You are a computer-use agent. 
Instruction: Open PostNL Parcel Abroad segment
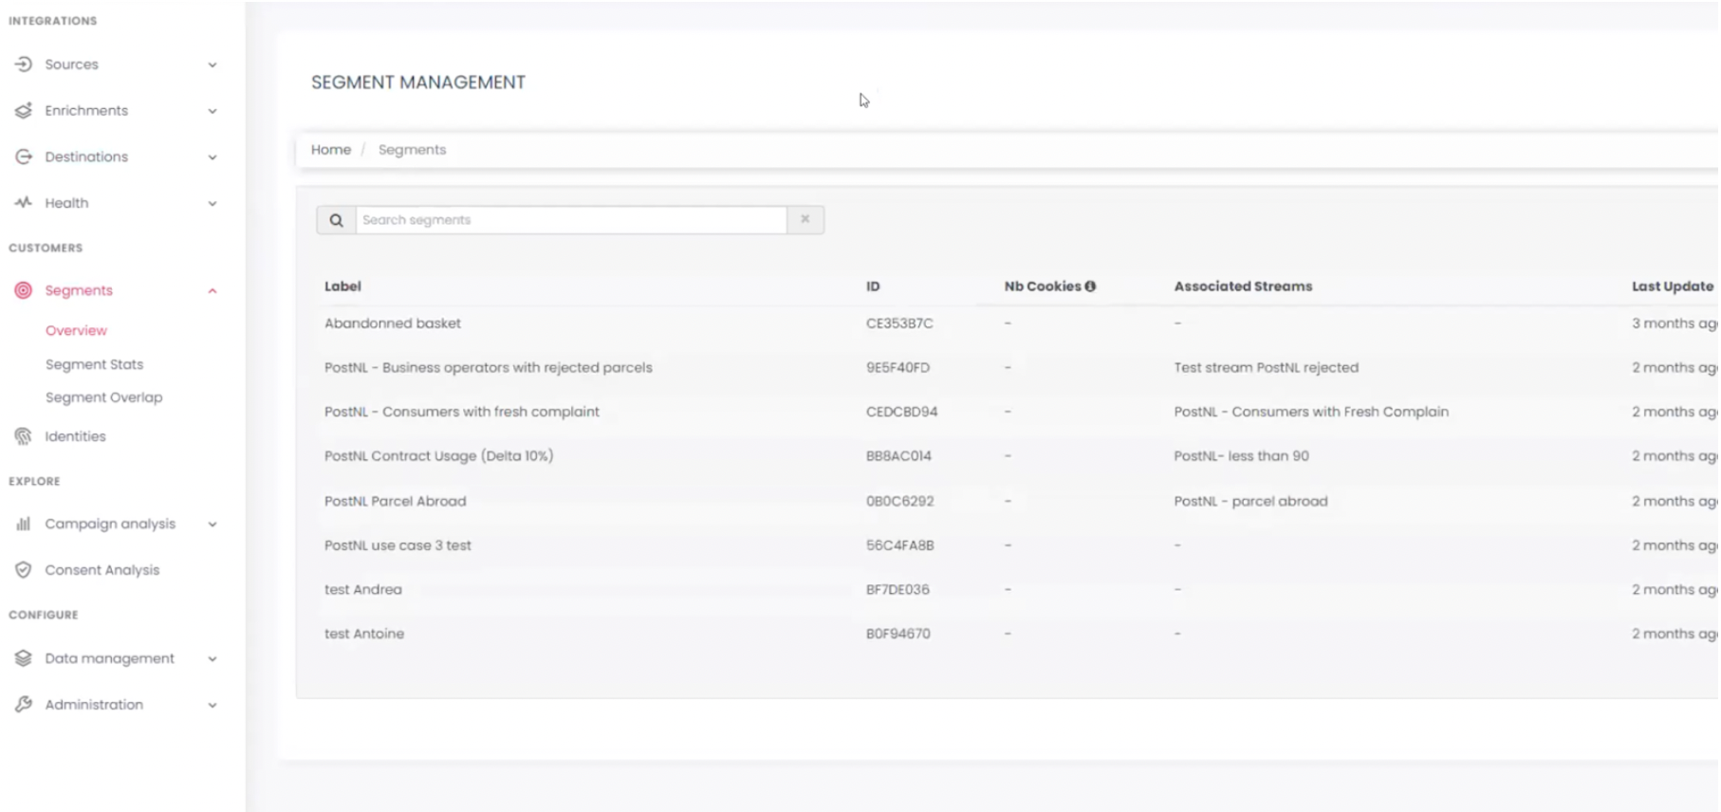pos(396,501)
